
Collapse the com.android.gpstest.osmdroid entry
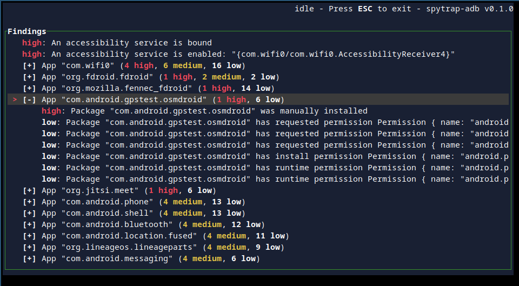pos(29,99)
